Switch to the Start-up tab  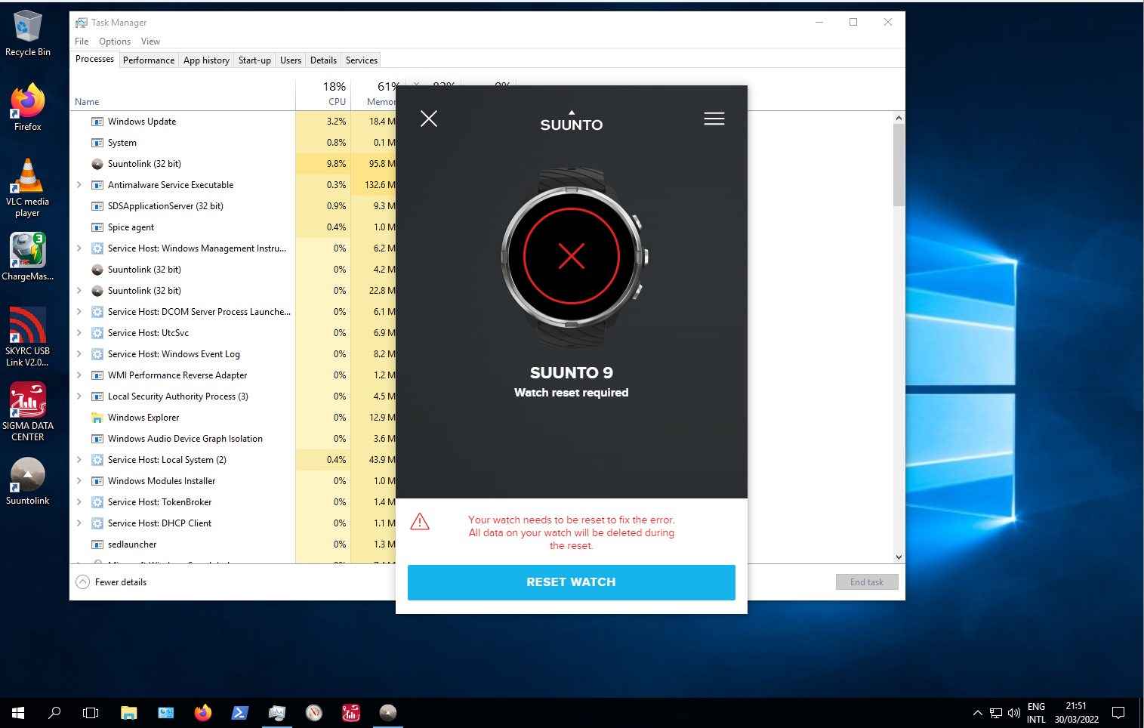tap(254, 60)
